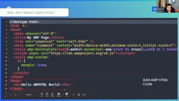Click the closing </head> tag
This screenshot has width=179, height=101.
(x=17, y=77)
